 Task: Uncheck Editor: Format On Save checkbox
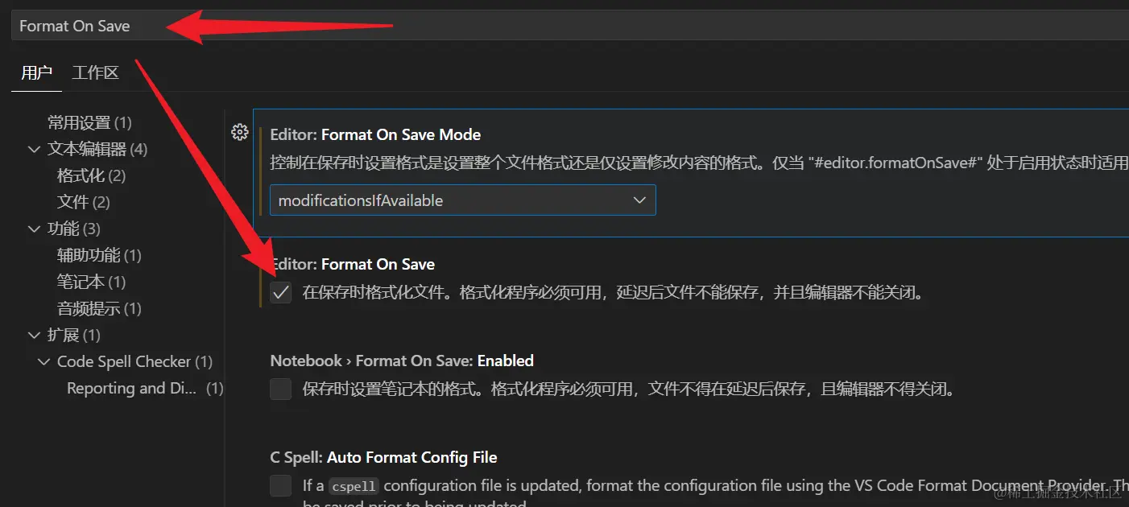tap(280, 293)
